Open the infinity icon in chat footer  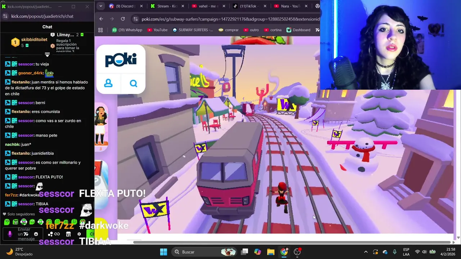pos(57,234)
